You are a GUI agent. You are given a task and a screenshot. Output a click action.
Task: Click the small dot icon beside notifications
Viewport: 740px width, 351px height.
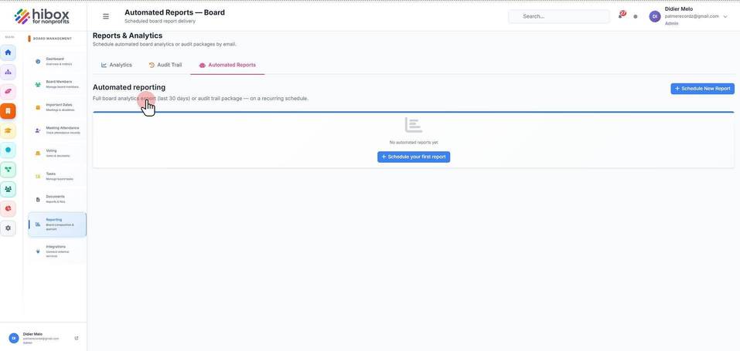pyautogui.click(x=636, y=16)
